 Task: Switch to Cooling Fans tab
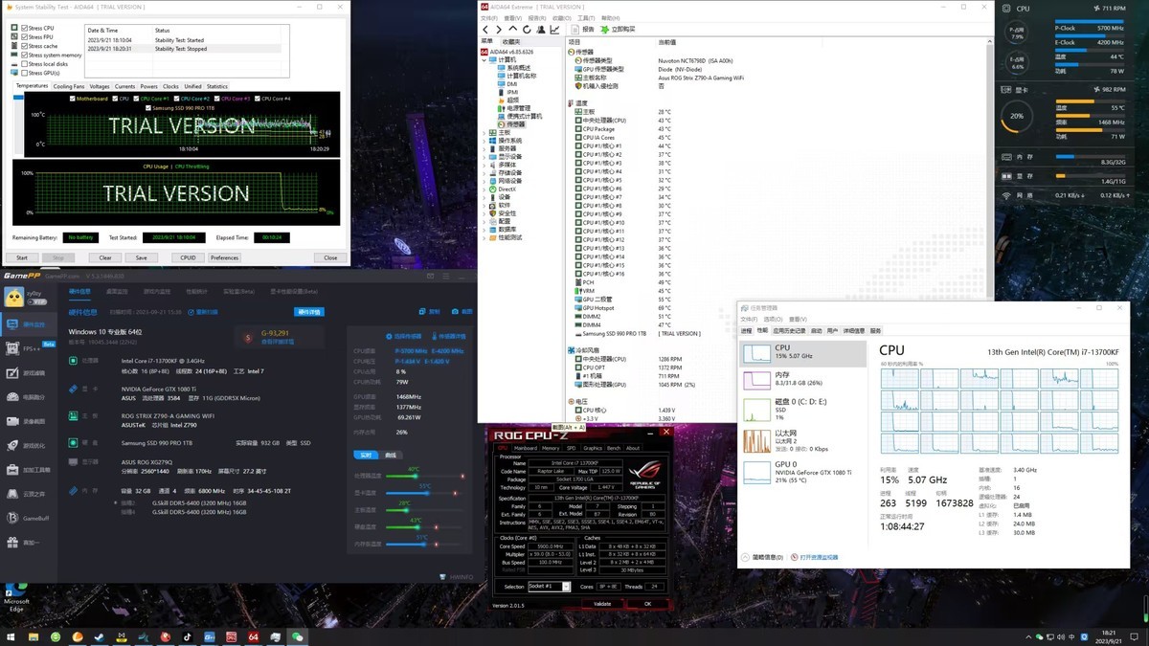click(x=69, y=86)
